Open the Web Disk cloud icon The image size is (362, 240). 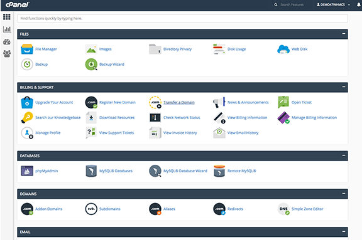pyautogui.click(x=283, y=50)
